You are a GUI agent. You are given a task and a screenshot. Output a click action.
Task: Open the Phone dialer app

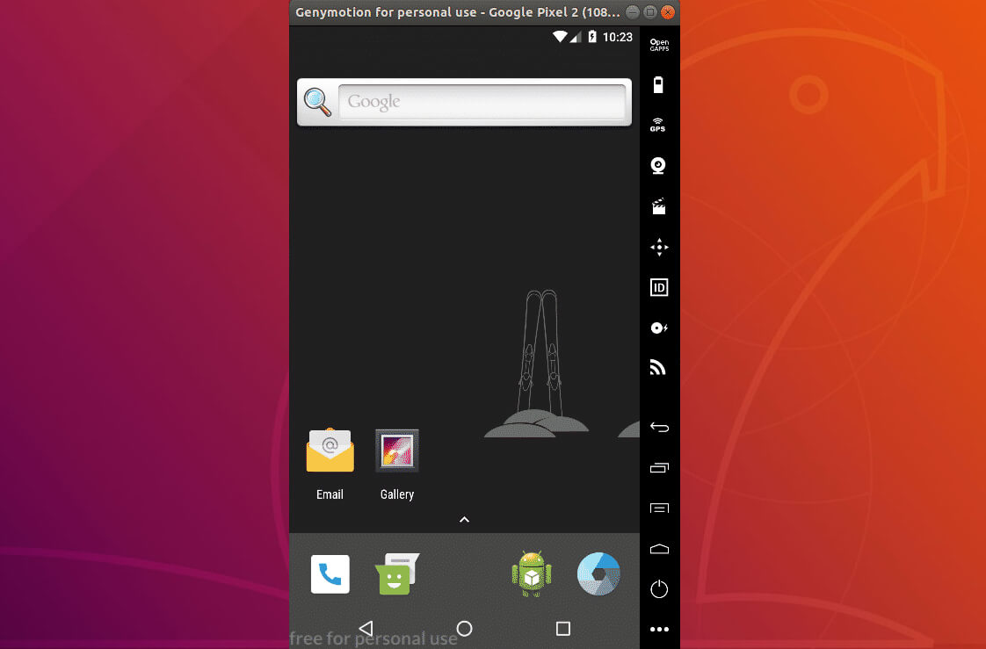click(330, 574)
